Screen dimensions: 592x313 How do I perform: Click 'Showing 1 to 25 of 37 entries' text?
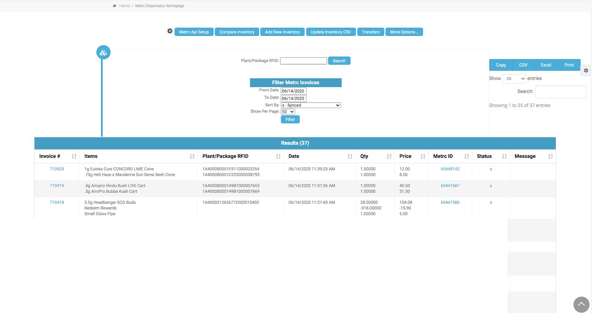(519, 105)
